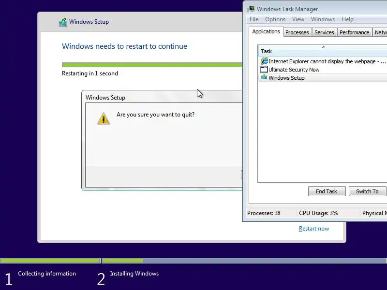Screen dimensions: 387x290
Task: Click Windows Task Manager title bar icon
Action: click(x=251, y=9)
